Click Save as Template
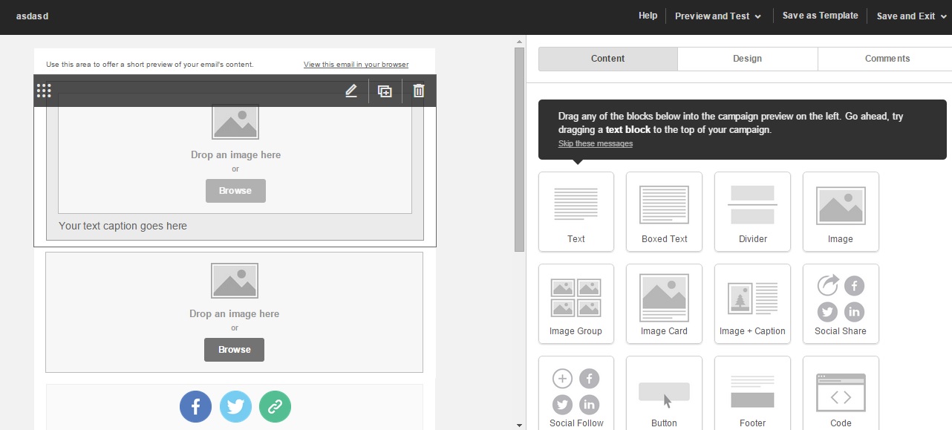The width and height of the screenshot is (952, 430). point(820,16)
